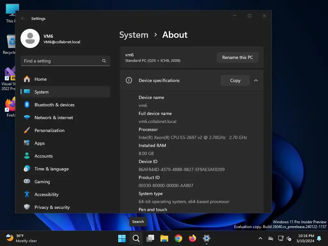Click the full device name vm6.collabnet.local

tap(157, 121)
